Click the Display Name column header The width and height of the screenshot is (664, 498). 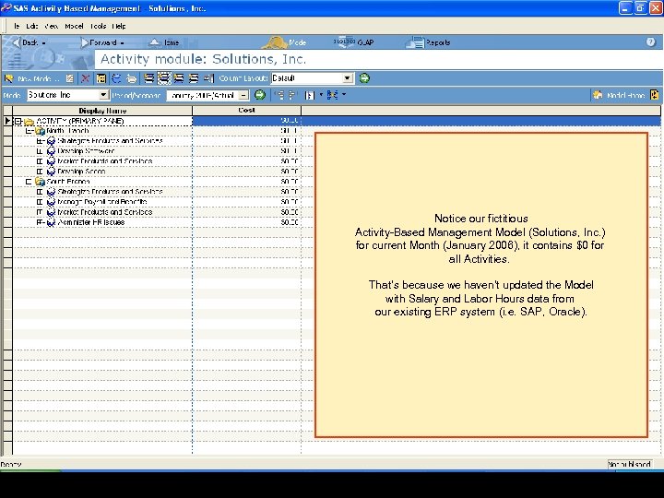click(102, 111)
